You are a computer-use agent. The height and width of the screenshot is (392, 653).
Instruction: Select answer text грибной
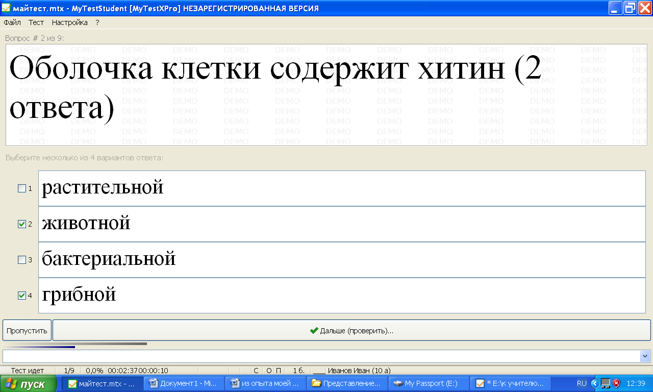tap(79, 295)
